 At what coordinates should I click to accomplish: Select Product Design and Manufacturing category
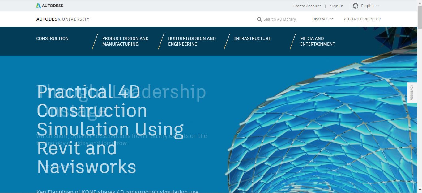click(x=126, y=41)
